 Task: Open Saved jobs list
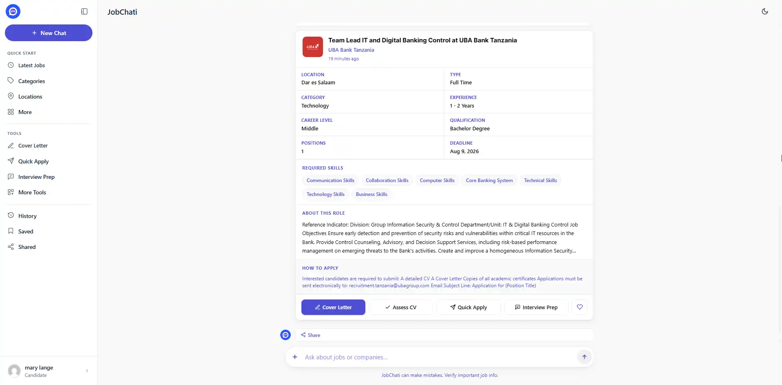[x=48, y=231]
